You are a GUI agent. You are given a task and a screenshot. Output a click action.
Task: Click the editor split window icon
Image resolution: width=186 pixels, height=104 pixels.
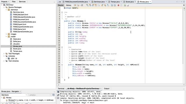click(184, 5)
